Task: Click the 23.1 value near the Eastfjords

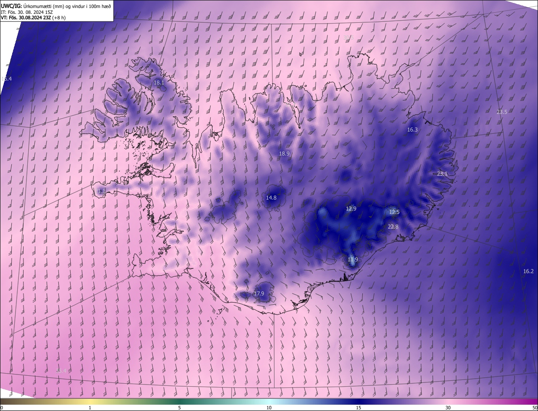Action: tap(443, 174)
